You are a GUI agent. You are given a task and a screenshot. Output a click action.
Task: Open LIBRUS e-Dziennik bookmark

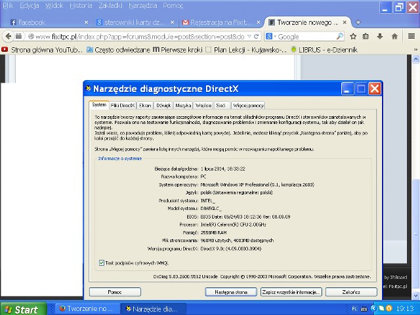pos(324,50)
